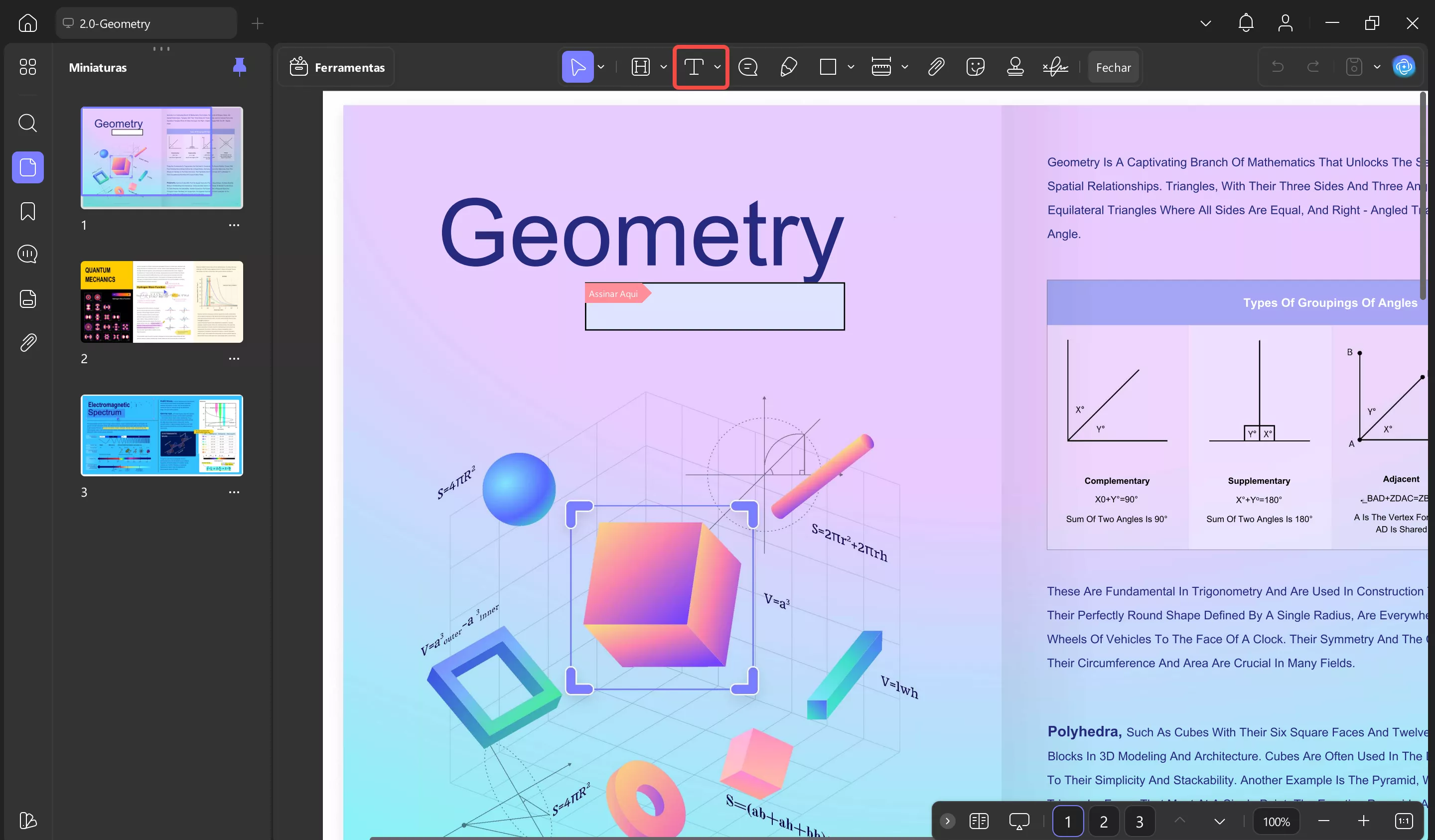The width and height of the screenshot is (1435, 840).
Task: Open the signature tool
Action: click(x=1055, y=67)
